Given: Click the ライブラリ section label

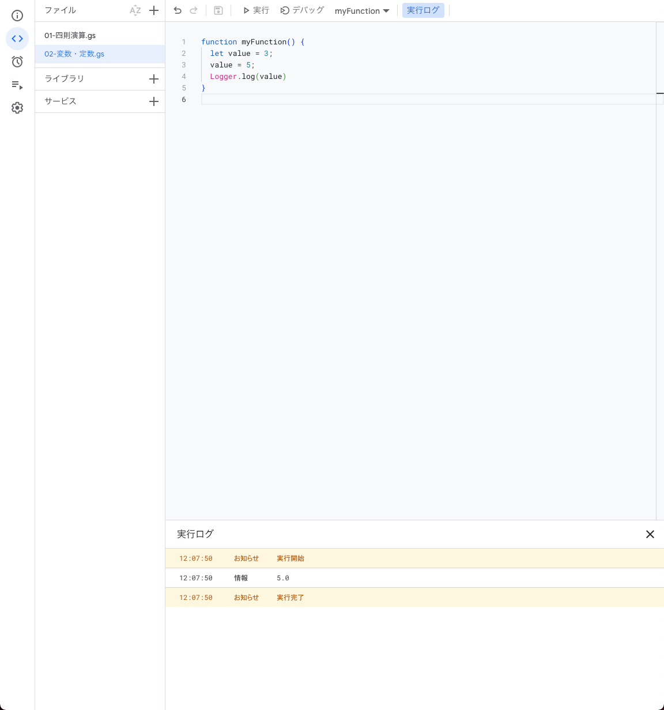Looking at the screenshot, I should point(65,78).
